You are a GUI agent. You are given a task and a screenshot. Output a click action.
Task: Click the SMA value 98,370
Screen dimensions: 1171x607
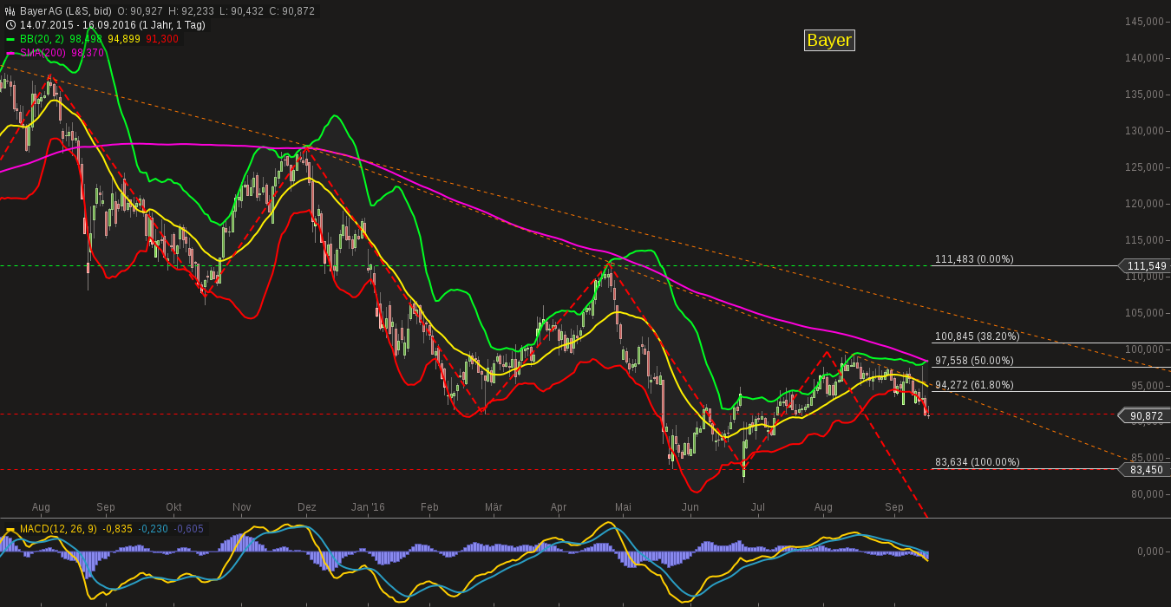click(x=87, y=53)
